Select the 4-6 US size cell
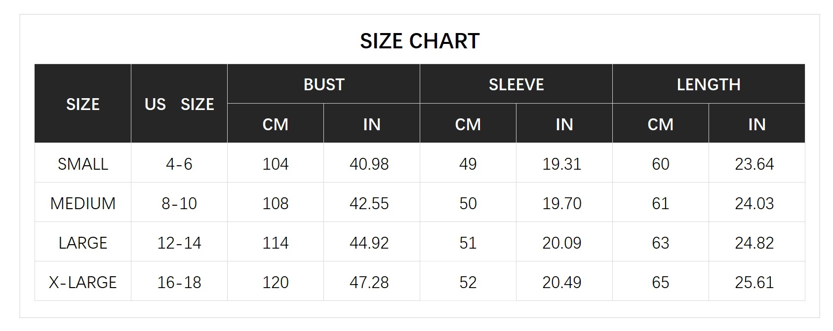The width and height of the screenshot is (833, 331). [x=179, y=164]
